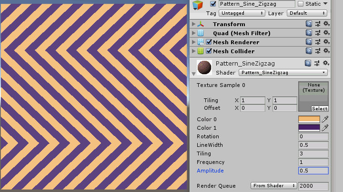Click the Quad (Mesh Filter) title
The image size is (343, 192).
[242, 33]
